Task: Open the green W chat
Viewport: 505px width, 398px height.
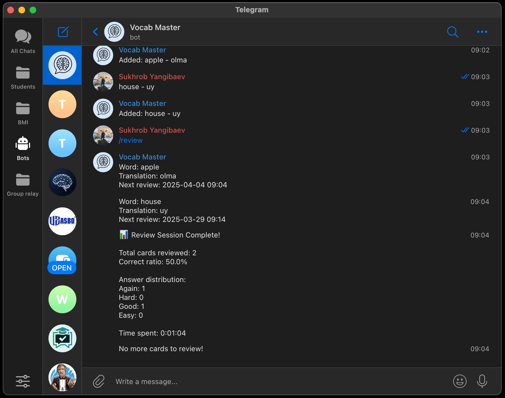Action: coord(62,299)
